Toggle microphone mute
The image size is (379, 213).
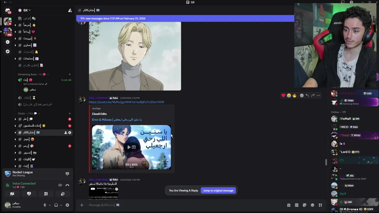[45, 205]
